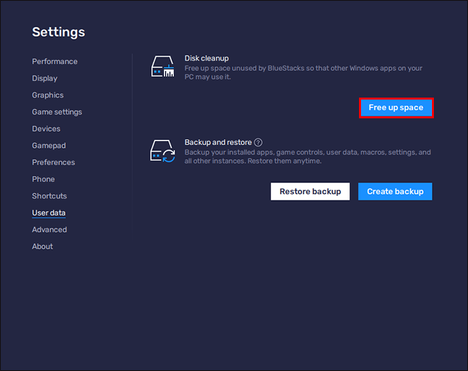Viewport: 468px width, 371px height.
Task: Select Phone in the sidebar
Action: point(43,179)
